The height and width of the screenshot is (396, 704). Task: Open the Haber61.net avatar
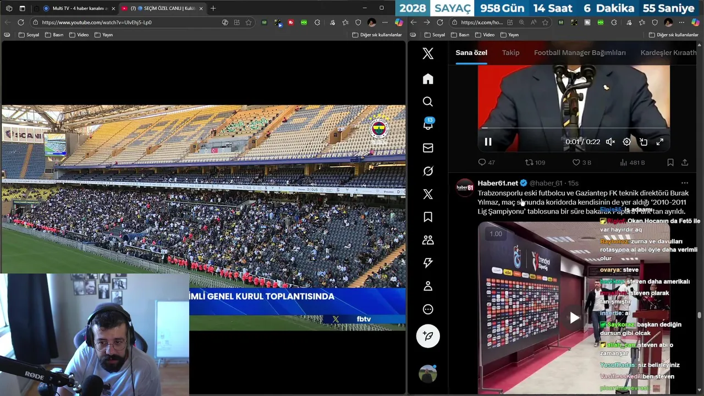point(465,188)
